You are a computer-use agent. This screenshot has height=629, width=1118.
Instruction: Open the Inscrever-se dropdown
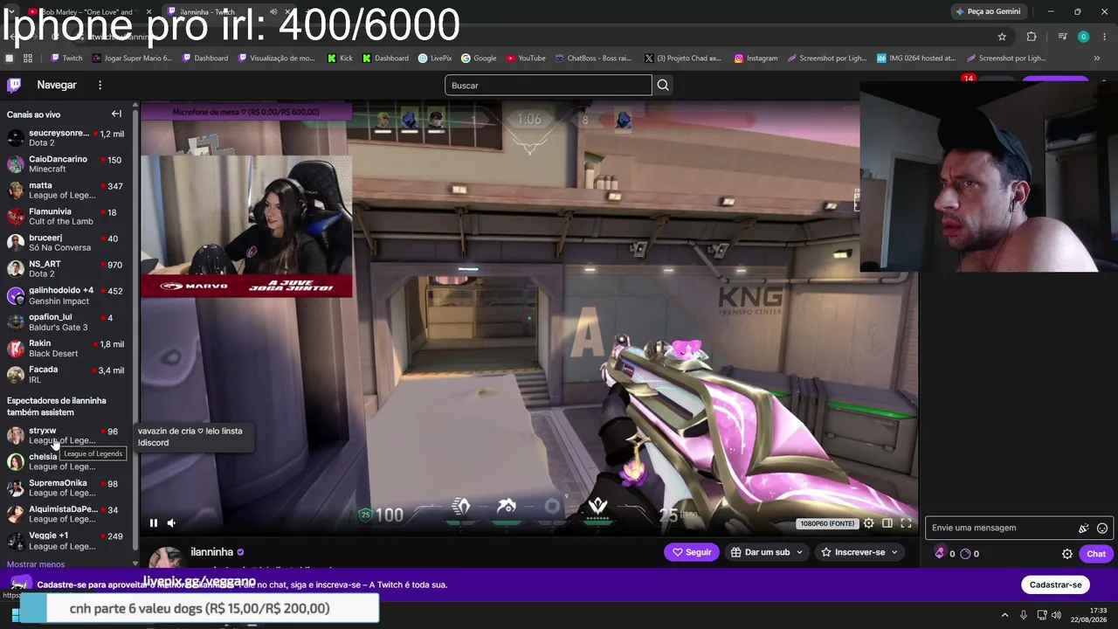(859, 552)
